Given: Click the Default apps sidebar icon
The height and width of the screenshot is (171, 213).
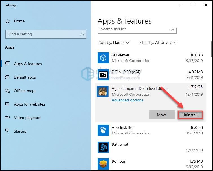Looking at the screenshot, I should point(7,77).
